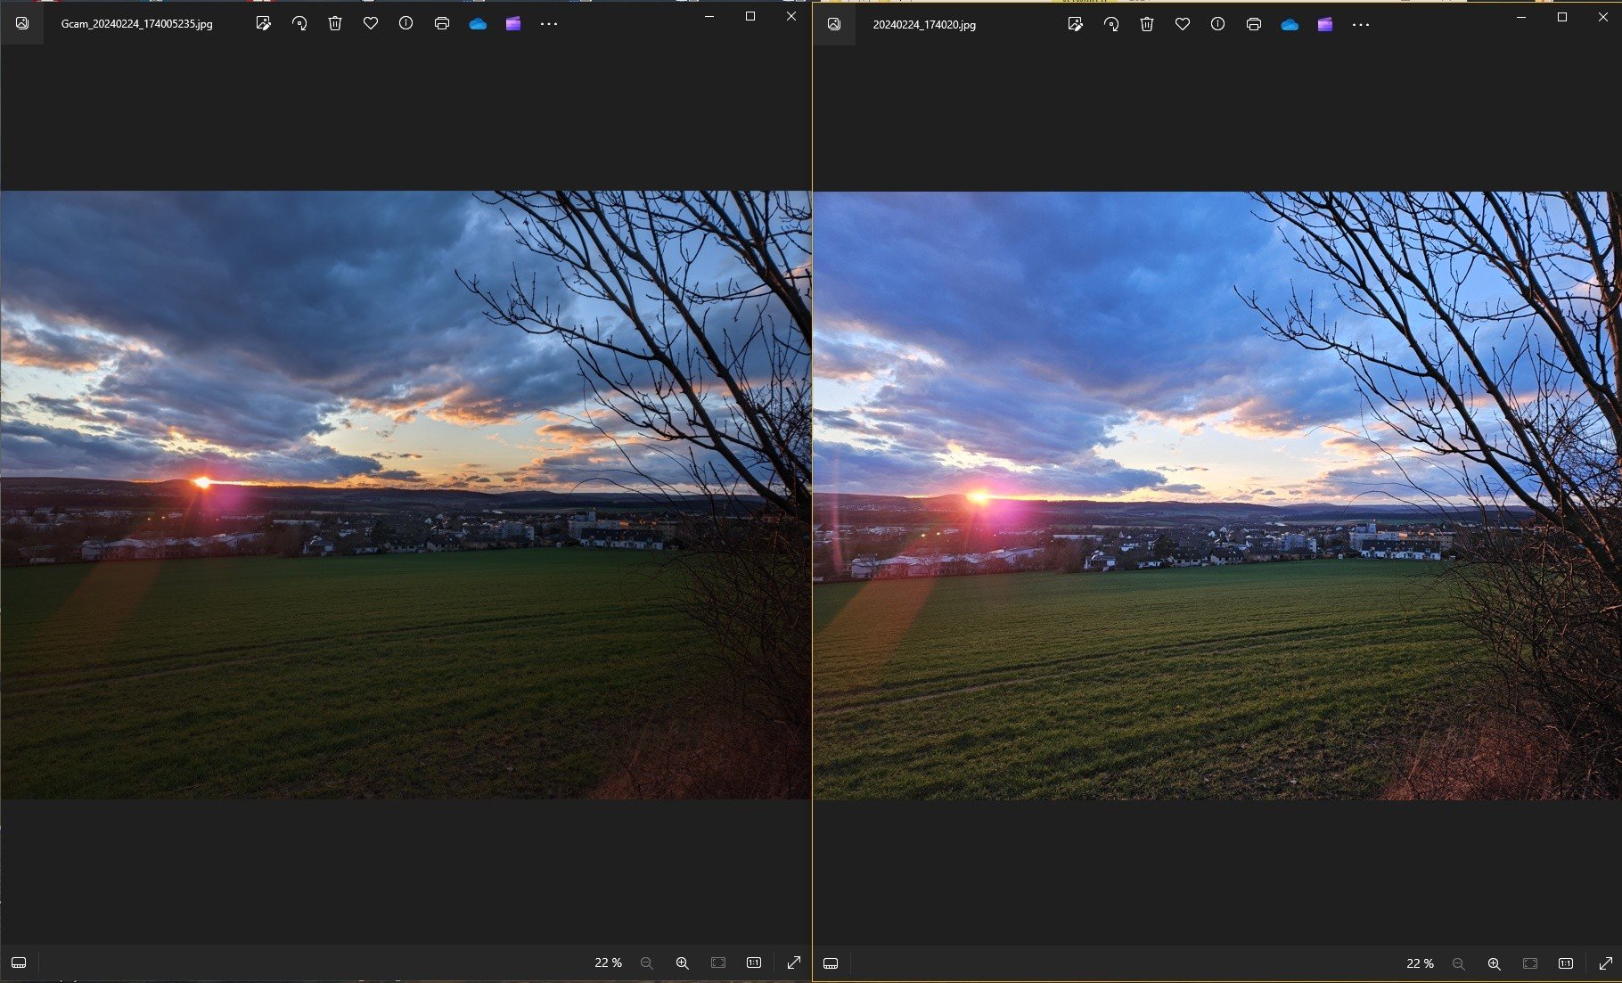Image resolution: width=1622 pixels, height=983 pixels.
Task: Expand the three-dot menu for 20240224_174020.jpg
Action: point(1361,25)
